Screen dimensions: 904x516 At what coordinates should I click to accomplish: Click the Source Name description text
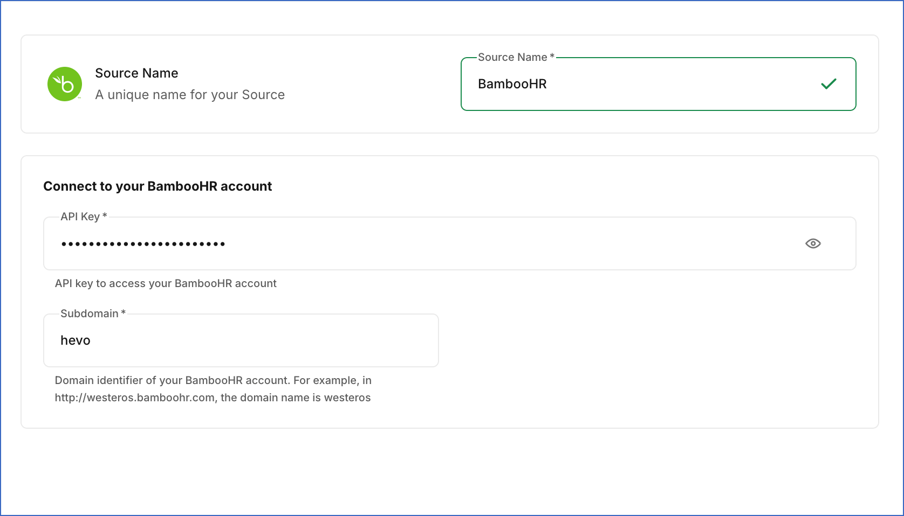pyautogui.click(x=190, y=94)
